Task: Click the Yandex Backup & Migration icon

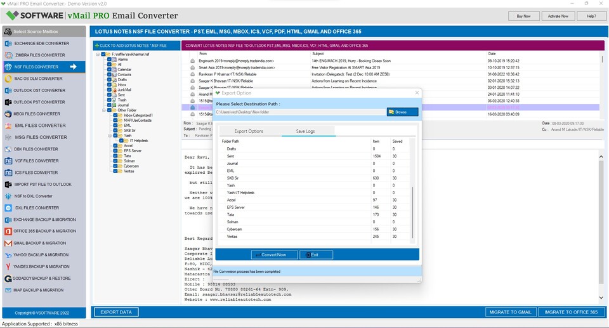Action: pos(8,266)
